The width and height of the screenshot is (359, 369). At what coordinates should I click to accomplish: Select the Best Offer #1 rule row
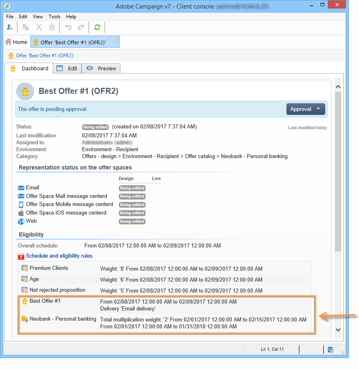pos(164,305)
